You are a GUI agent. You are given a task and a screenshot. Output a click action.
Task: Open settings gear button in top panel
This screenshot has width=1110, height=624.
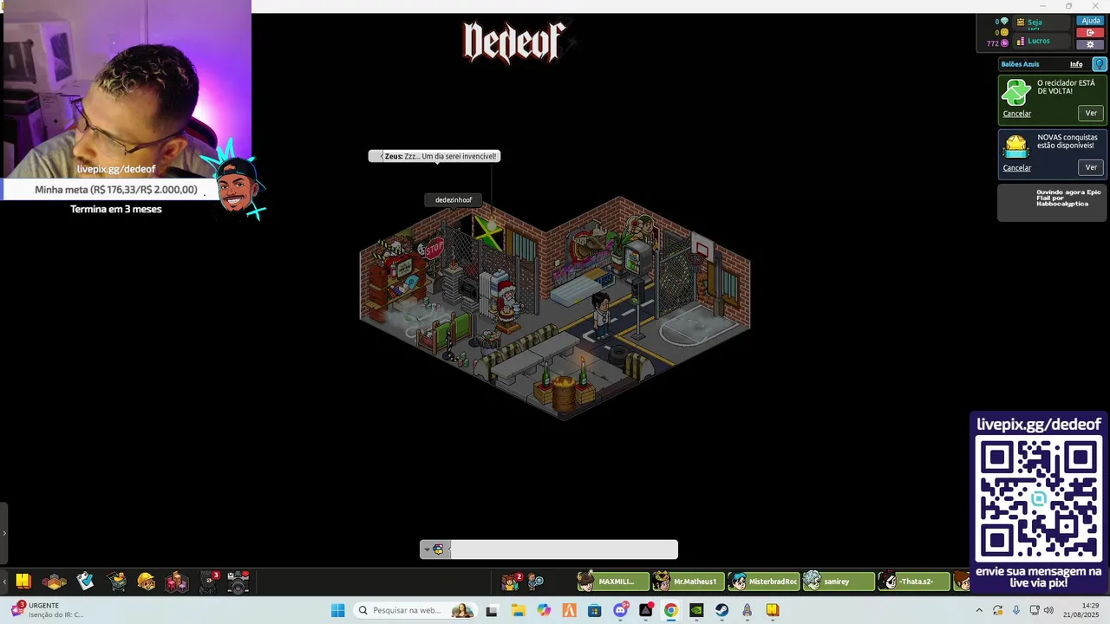1091,44
